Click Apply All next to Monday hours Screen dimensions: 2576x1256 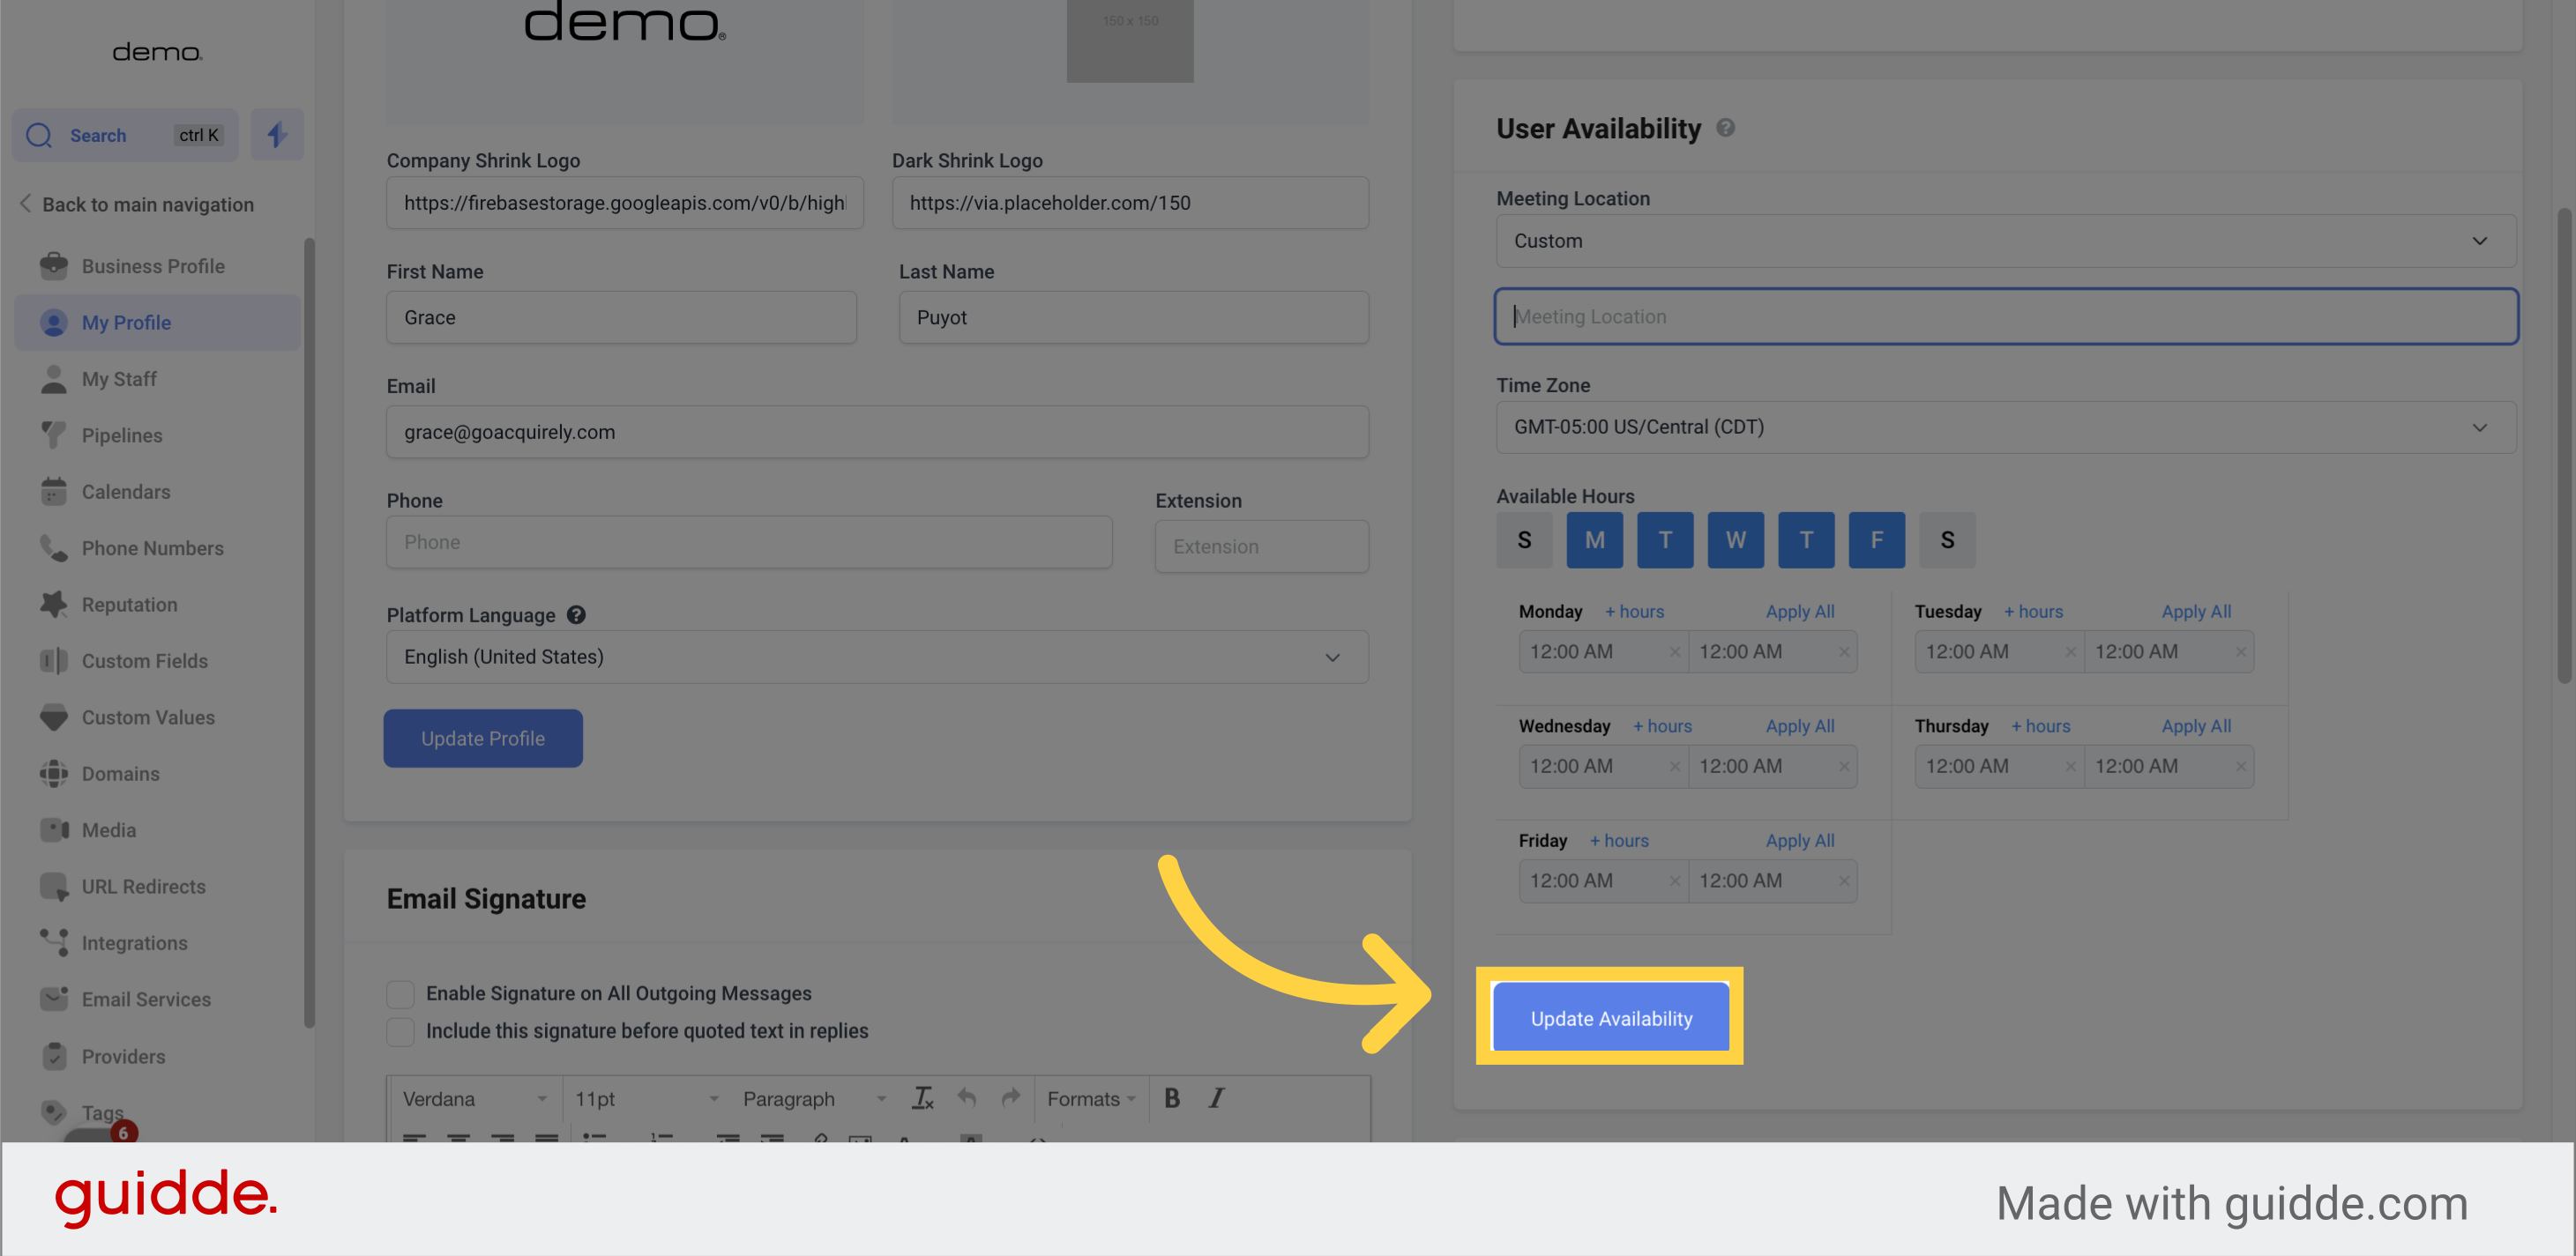click(x=1800, y=611)
